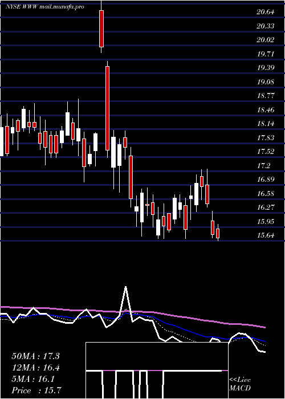
Task: Click the 15.64 price axis label
Action: click(x=266, y=235)
